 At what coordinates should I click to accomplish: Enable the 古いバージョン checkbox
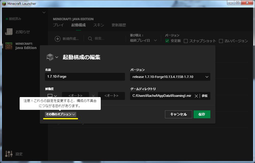click(x=221, y=41)
